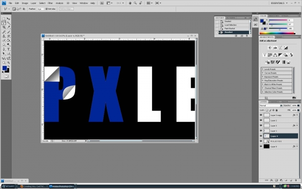Viewport: 302px width, 189px height.
Task: Hide Layer 3 with eye icon
Action: (x=261, y=125)
